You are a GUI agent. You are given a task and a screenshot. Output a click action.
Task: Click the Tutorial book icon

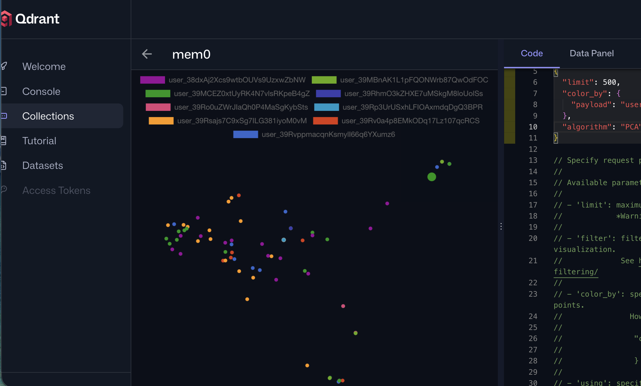click(x=4, y=140)
